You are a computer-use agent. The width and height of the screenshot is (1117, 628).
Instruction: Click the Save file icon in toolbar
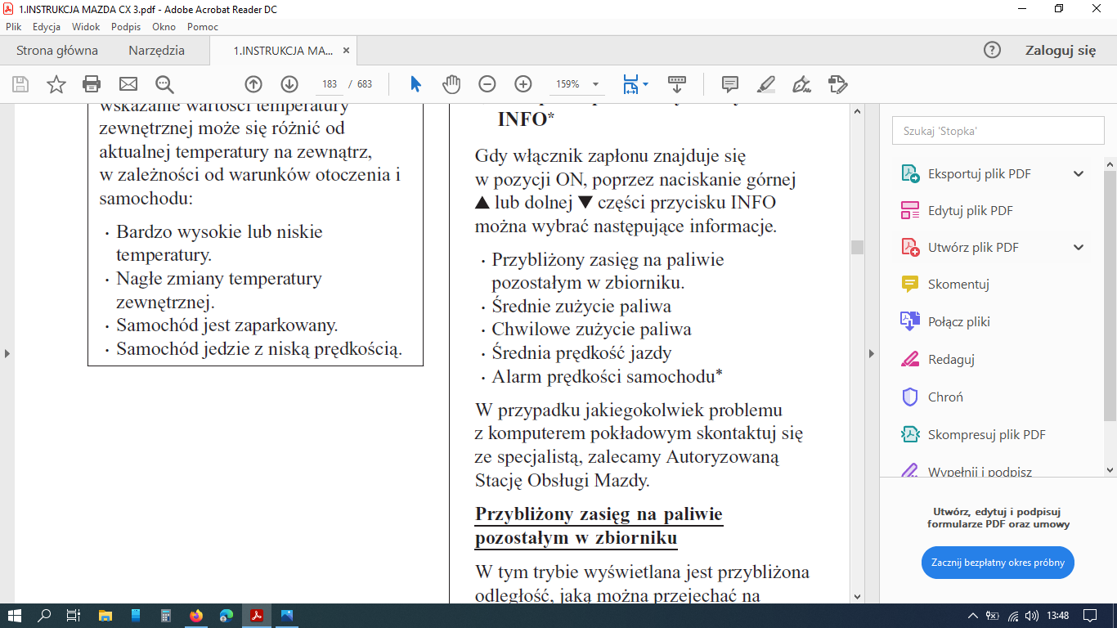pos(20,84)
